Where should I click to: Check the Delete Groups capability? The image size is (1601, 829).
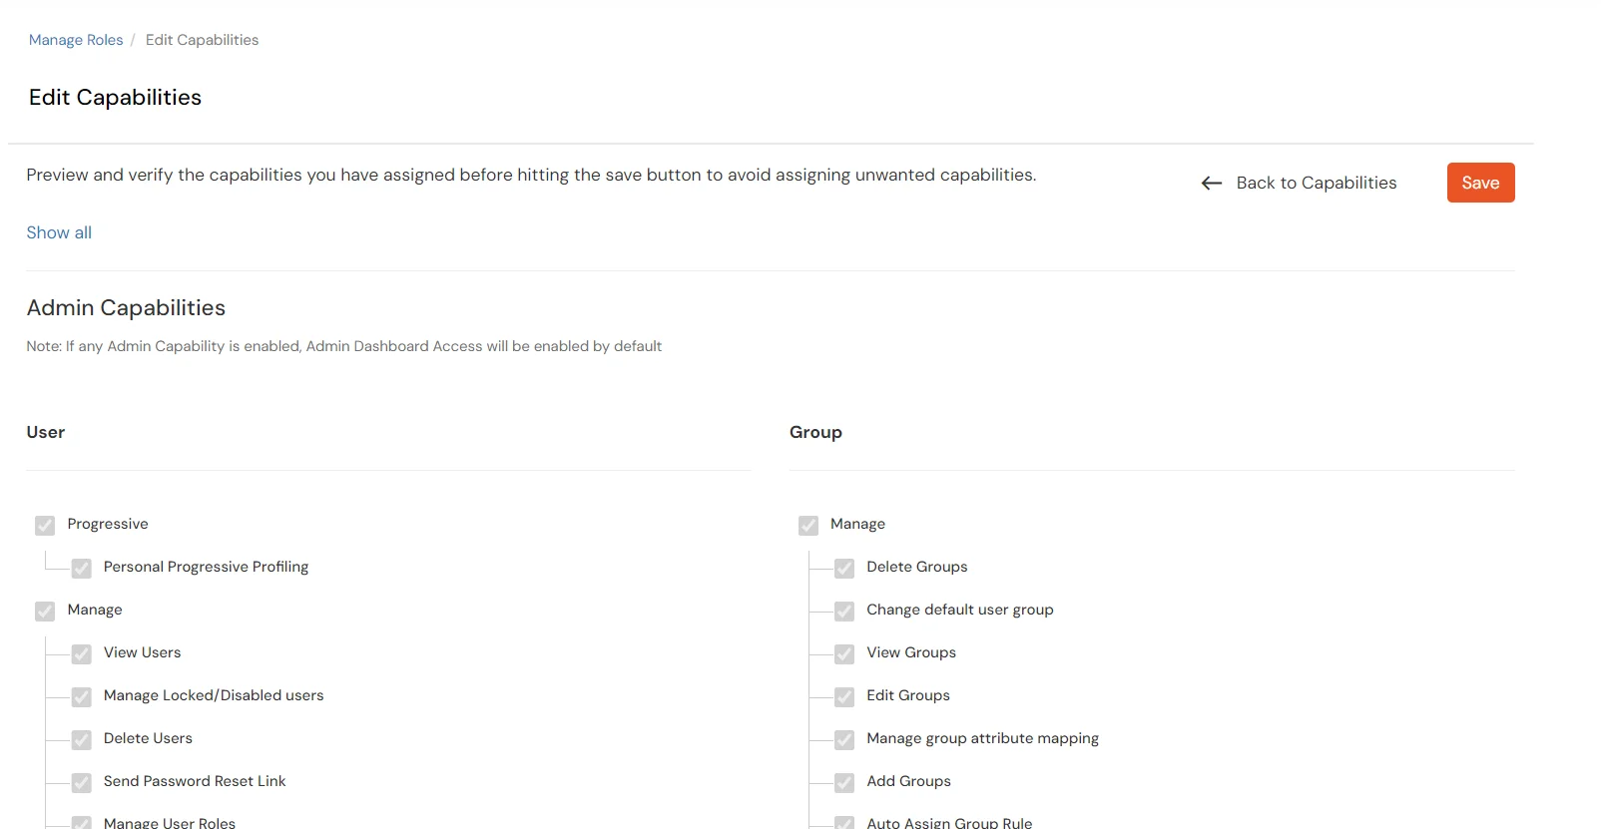[x=845, y=569]
